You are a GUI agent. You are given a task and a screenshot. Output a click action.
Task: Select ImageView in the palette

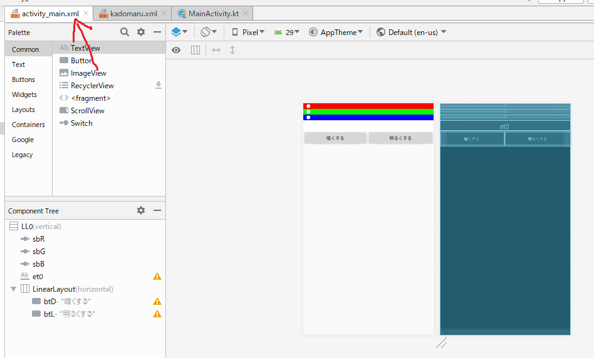point(109,73)
